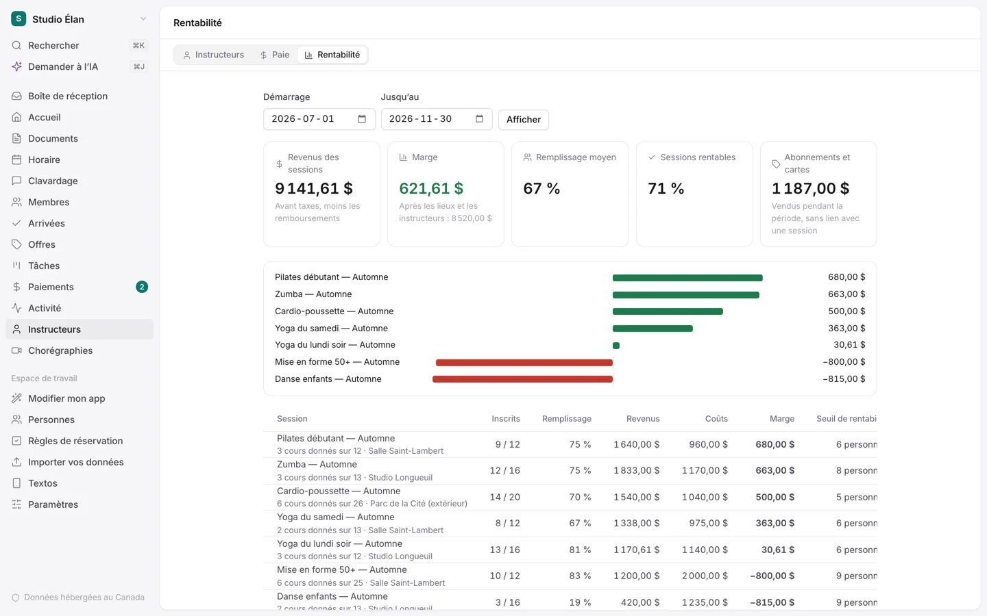Viewport: 987px width, 616px height.
Task: Click the green Pilates débutant margin bar
Action: (687, 278)
